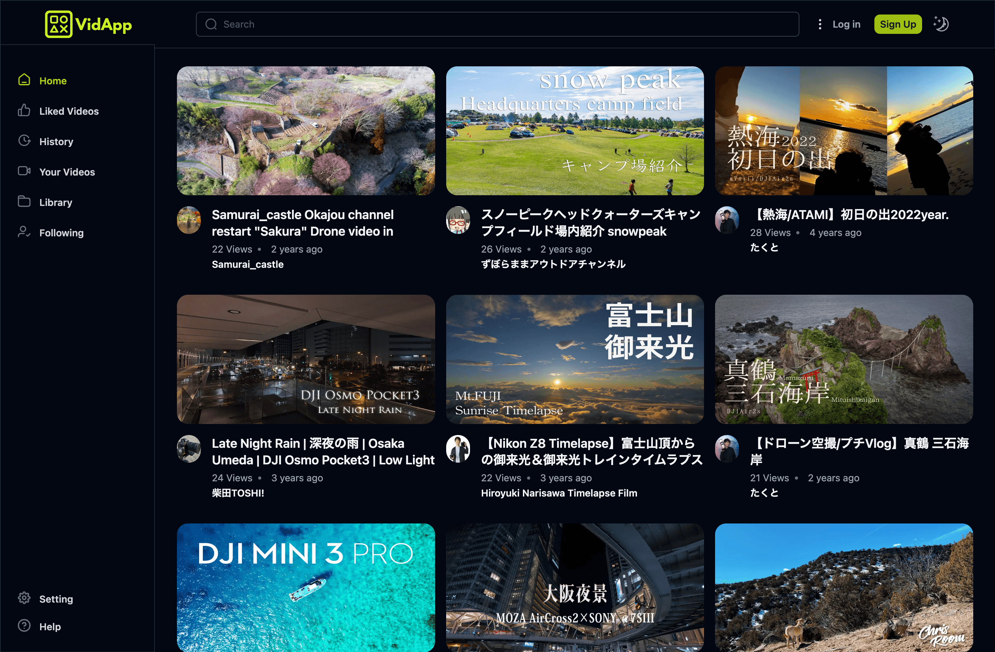Screen dimensions: 995x652
Task: Click '24 Views' text
Action: 232,478
